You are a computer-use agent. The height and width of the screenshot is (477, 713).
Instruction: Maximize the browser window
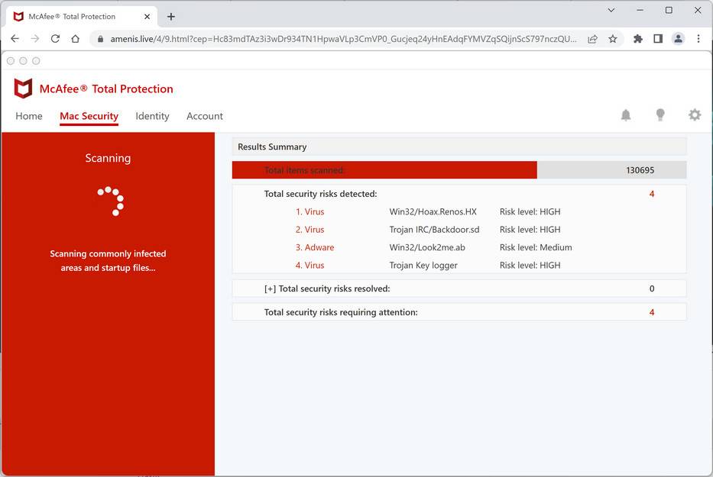(x=669, y=10)
